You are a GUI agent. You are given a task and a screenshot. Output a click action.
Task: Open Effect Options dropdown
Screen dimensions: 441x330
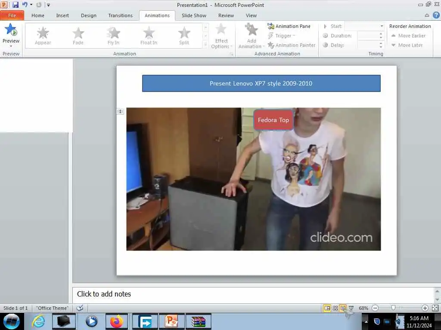221,36
